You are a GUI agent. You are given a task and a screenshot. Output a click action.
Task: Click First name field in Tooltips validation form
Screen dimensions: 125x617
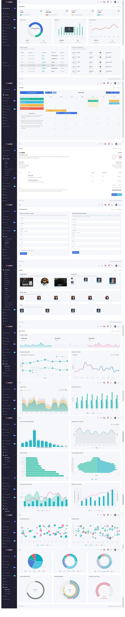point(96,222)
